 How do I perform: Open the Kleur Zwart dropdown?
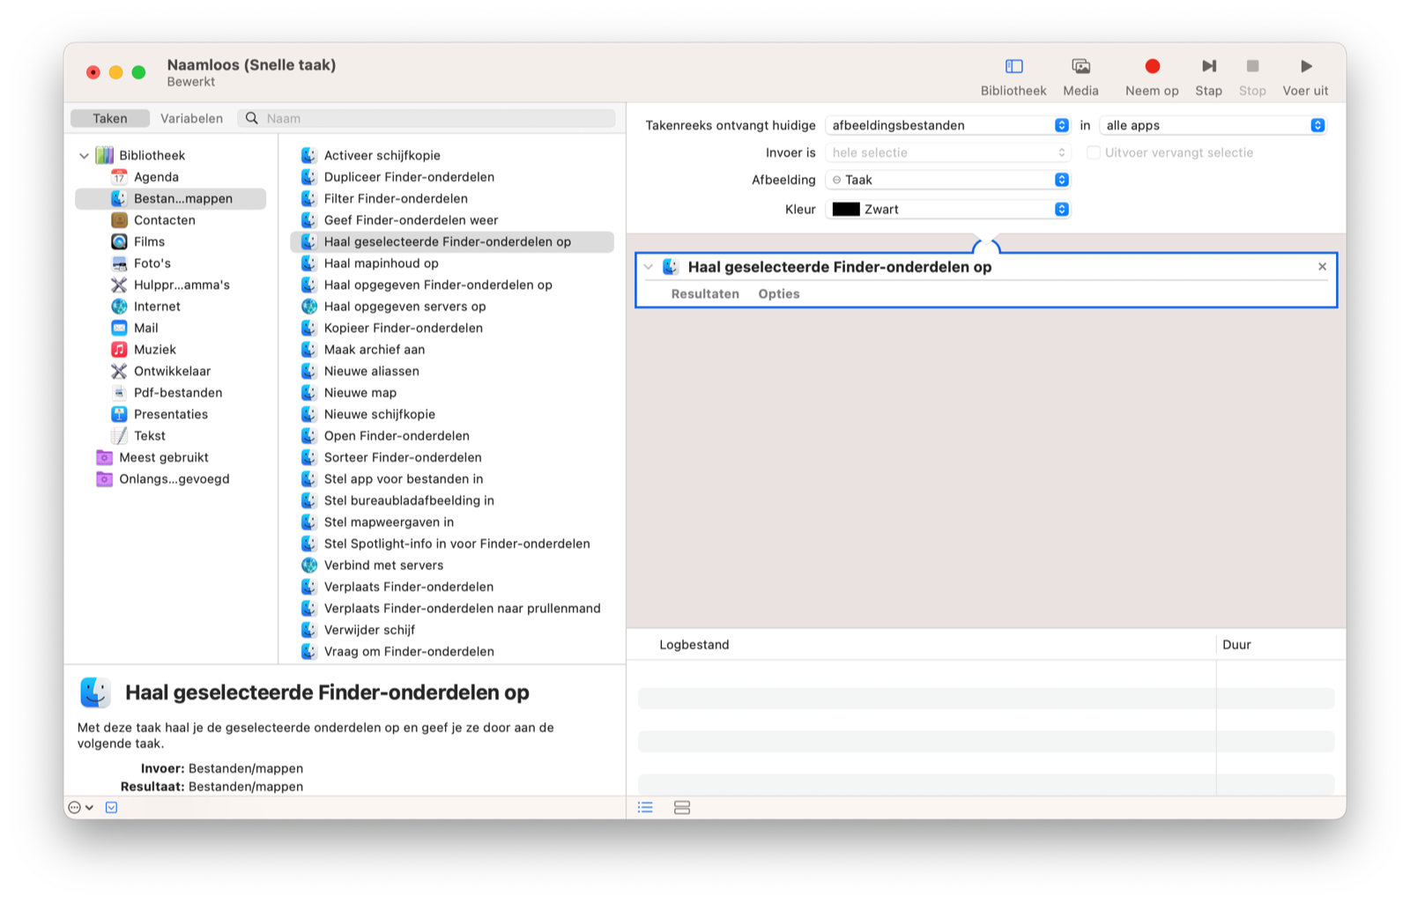point(947,209)
